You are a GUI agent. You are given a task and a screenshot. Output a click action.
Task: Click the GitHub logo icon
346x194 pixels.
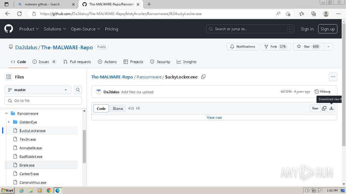coord(9,29)
